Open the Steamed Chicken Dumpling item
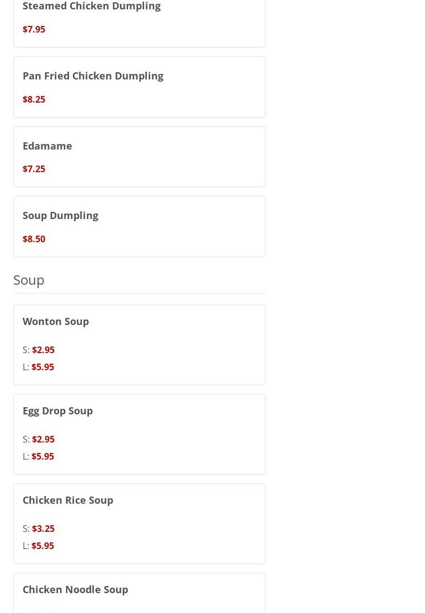The width and height of the screenshot is (425, 613). 92,7
